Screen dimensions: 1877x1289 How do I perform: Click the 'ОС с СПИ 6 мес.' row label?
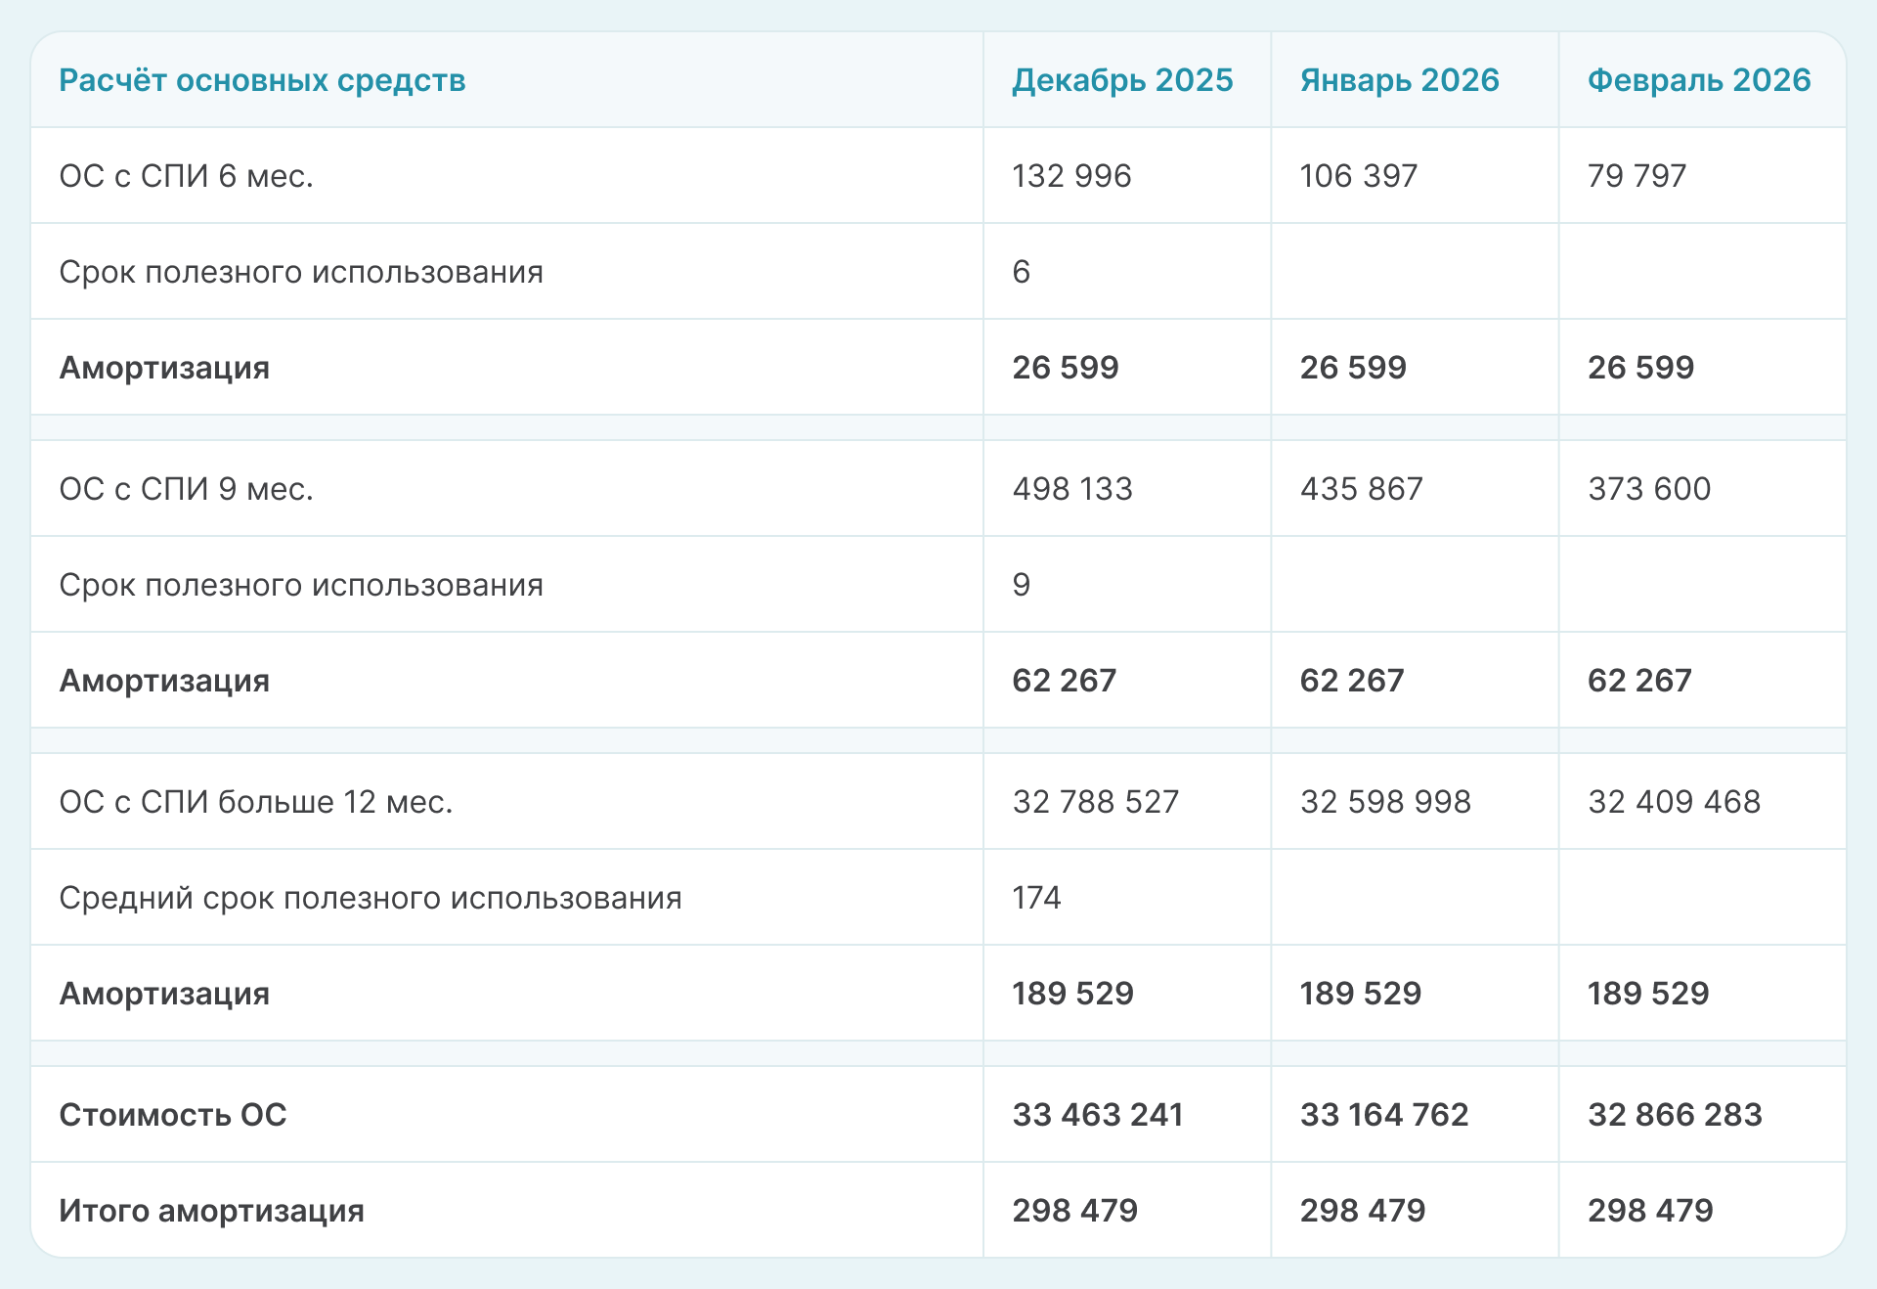click(186, 176)
